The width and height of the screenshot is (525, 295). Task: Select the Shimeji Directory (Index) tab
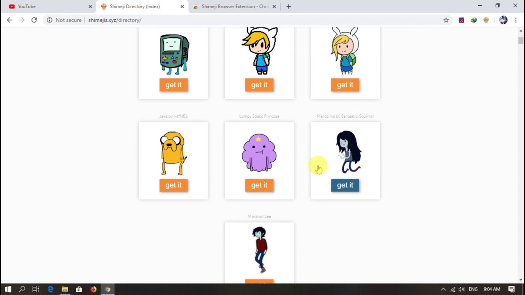pyautogui.click(x=142, y=7)
